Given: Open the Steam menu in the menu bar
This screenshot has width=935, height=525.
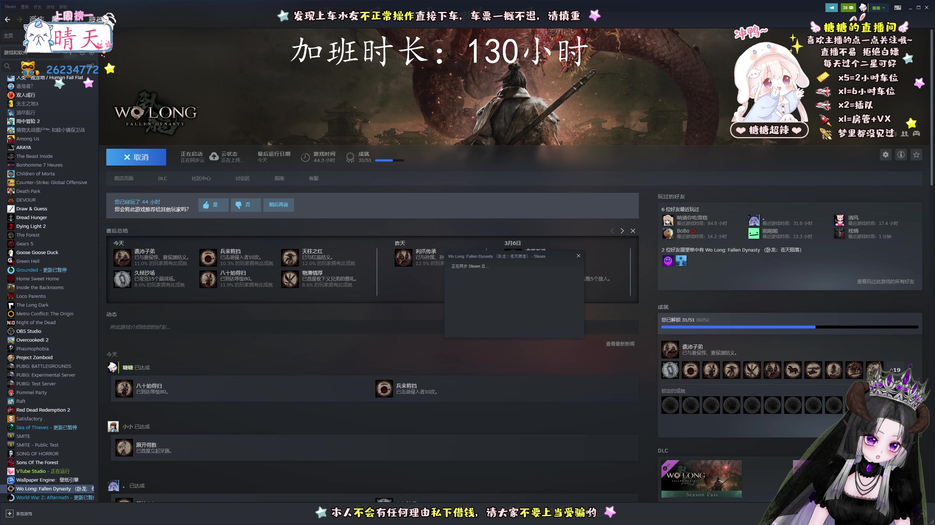Looking at the screenshot, I should [x=10, y=7].
